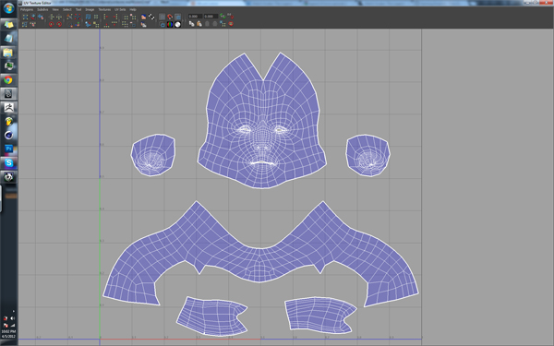Click the U coordinate input field
554x346 pixels.
[x=195, y=17]
